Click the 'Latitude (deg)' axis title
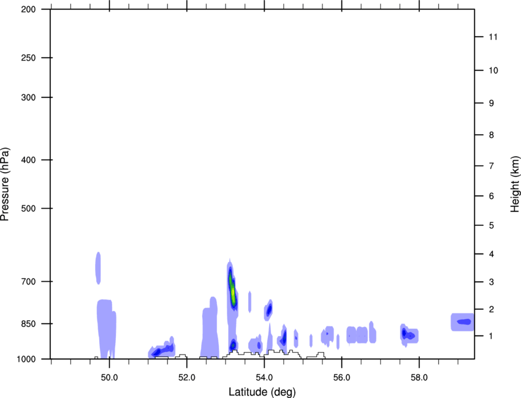 [262, 392]
